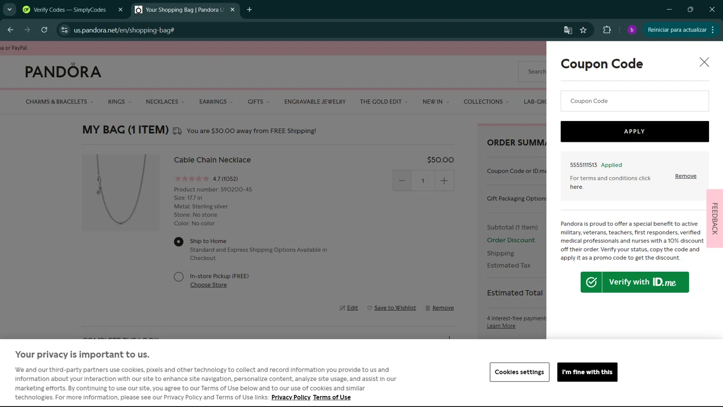723x407 pixels.
Task: Switch to Verify Codes SimplyCodes tab
Action: click(x=69, y=10)
